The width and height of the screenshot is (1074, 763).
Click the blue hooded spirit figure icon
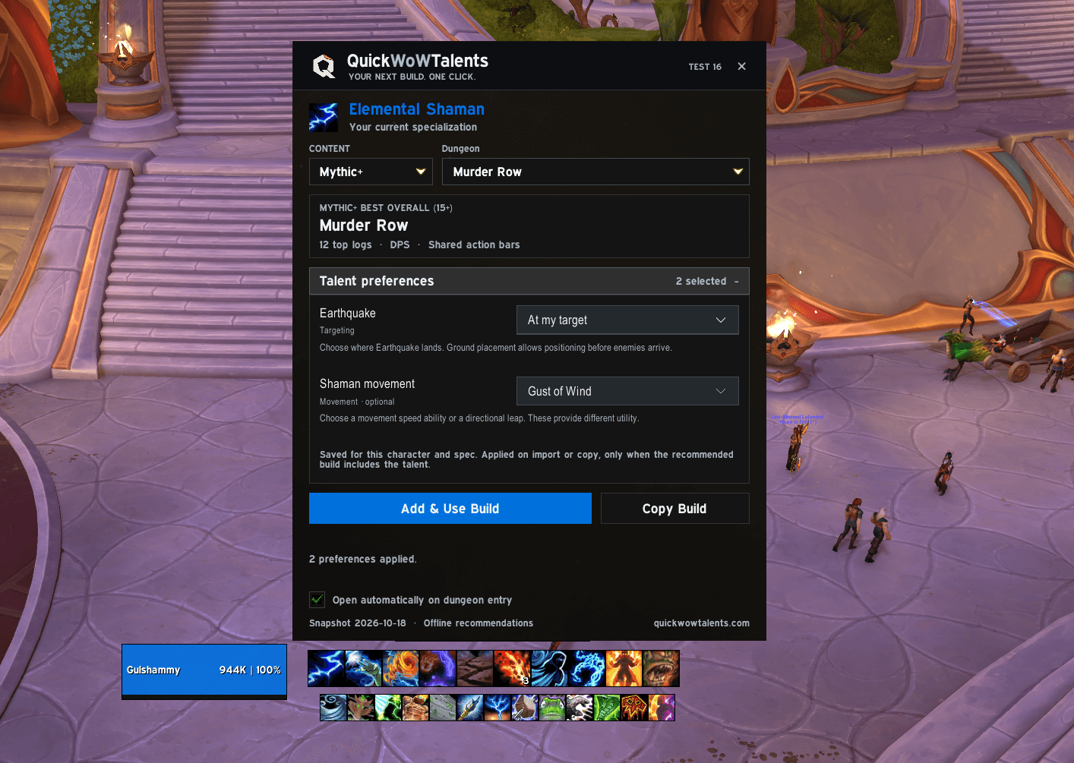(x=549, y=669)
